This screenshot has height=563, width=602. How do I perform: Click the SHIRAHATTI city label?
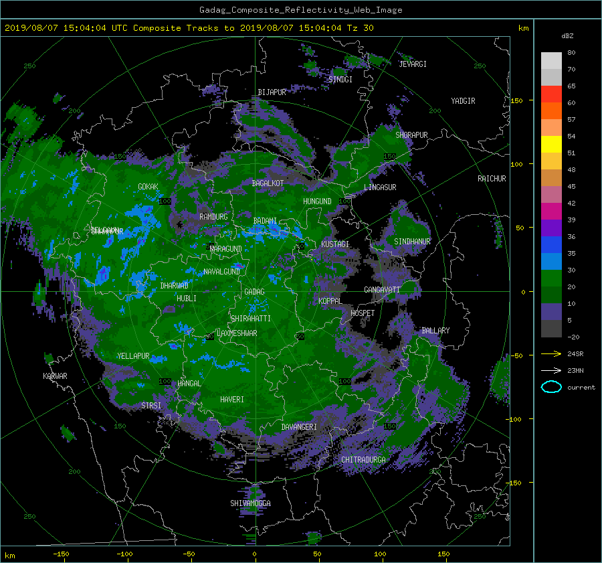coord(251,319)
